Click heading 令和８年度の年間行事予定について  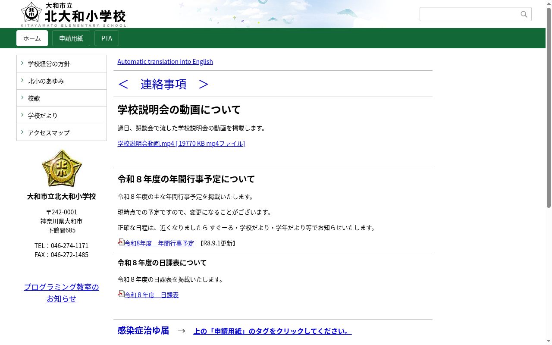[x=186, y=179]
